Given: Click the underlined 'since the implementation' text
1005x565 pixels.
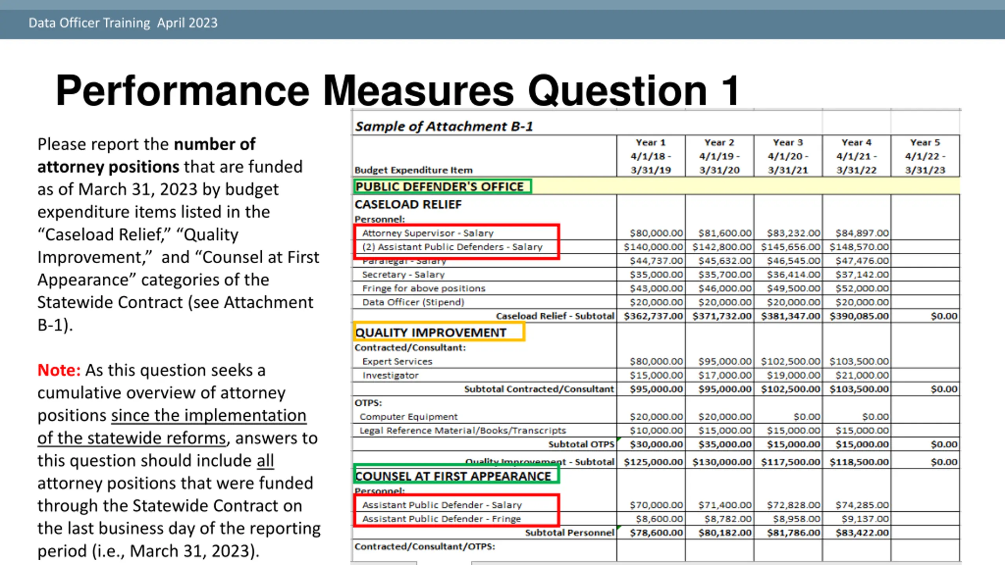Looking at the screenshot, I should (208, 415).
